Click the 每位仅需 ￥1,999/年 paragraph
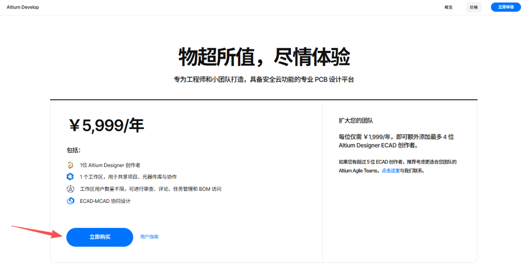Image resolution: width=526 pixels, height=273 pixels. (396, 141)
